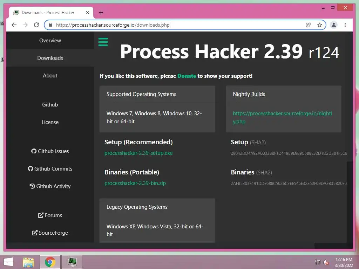359x269 pixels.
Task: Click the Setup SHA2 hash text
Action: click(289, 153)
